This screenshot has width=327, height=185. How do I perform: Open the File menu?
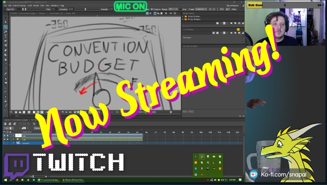pyautogui.click(x=5, y=6)
